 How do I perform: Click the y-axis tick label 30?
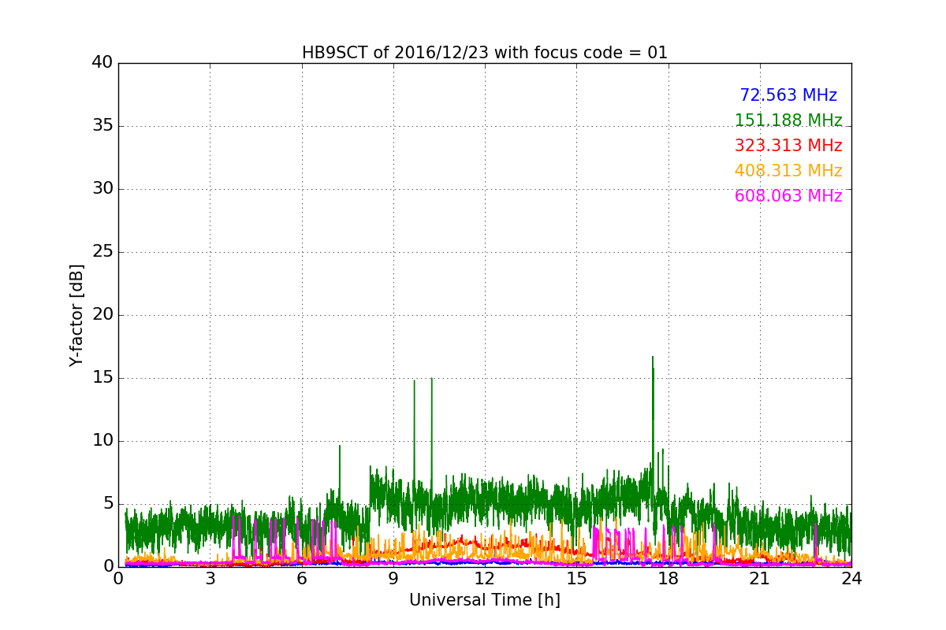[102, 189]
